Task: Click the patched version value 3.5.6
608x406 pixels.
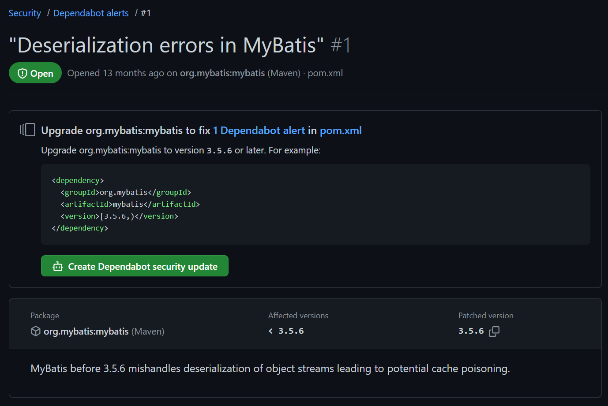Action: click(471, 331)
